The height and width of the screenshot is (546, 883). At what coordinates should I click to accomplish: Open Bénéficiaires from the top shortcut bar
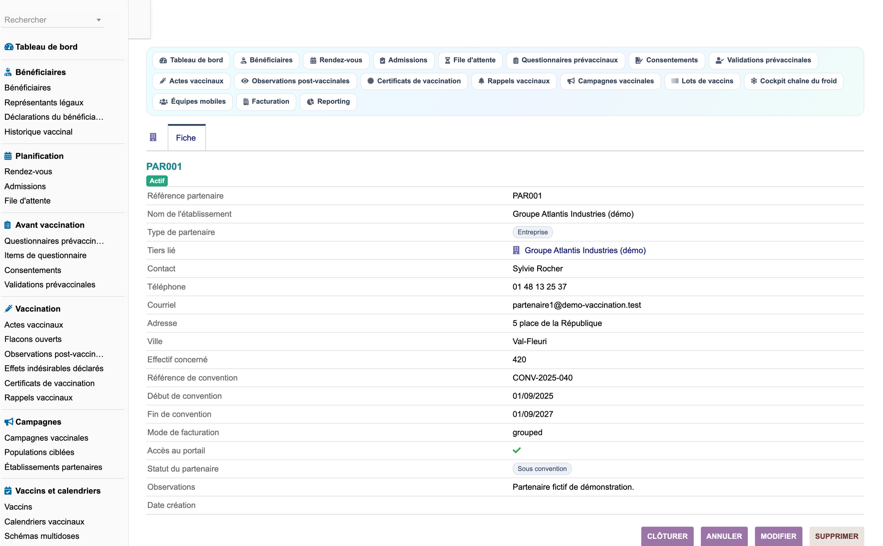[266, 60]
